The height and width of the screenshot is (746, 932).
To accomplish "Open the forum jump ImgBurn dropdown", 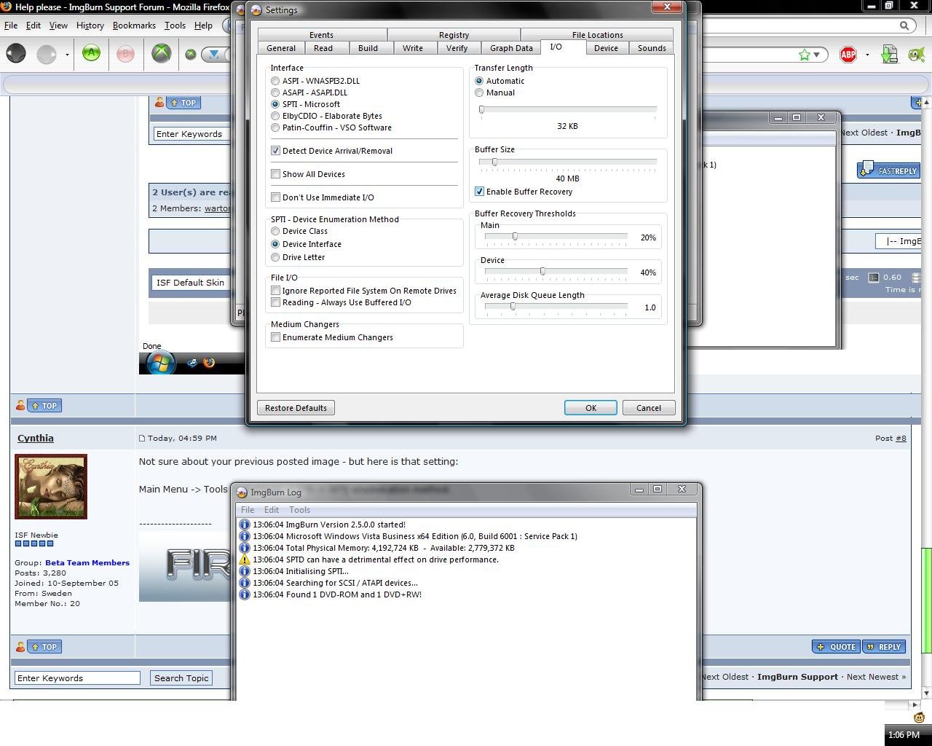I will [900, 241].
